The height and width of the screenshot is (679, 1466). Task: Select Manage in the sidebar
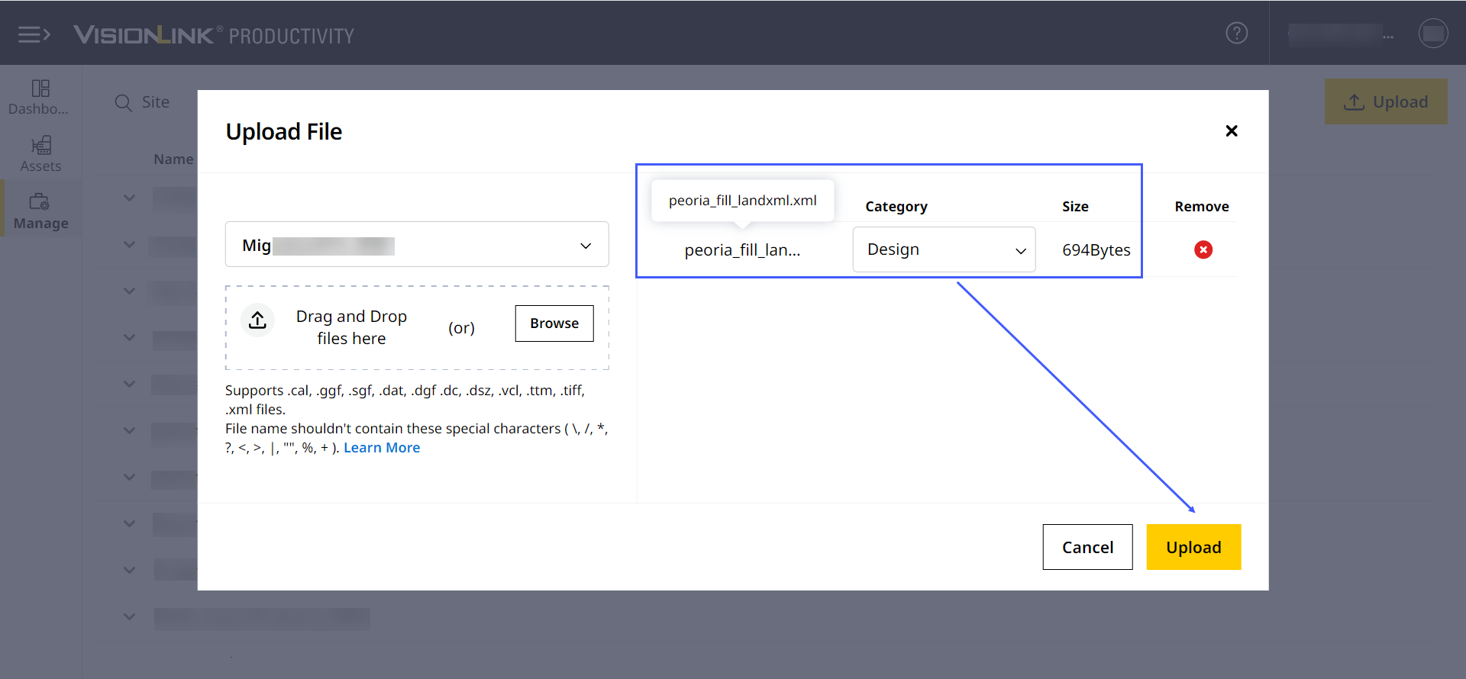(40, 211)
